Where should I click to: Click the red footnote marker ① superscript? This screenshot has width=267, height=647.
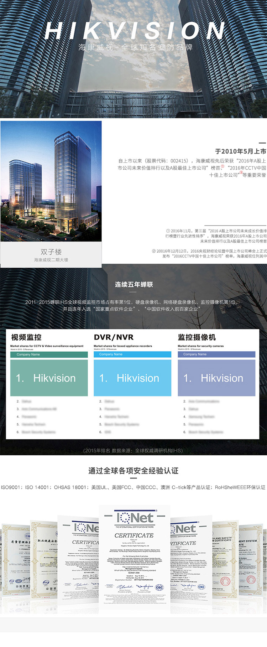click(x=223, y=166)
